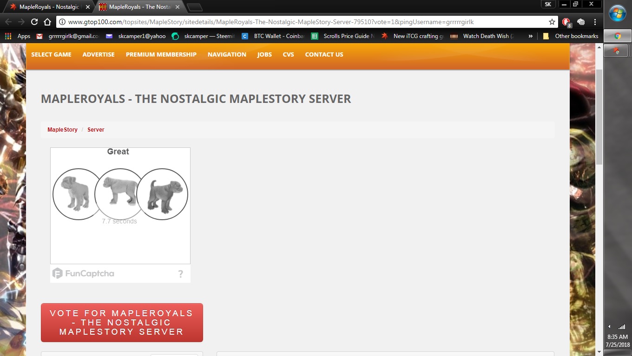Open the Apps bookmarks shortcut
The width and height of the screenshot is (632, 356).
pyautogui.click(x=18, y=36)
